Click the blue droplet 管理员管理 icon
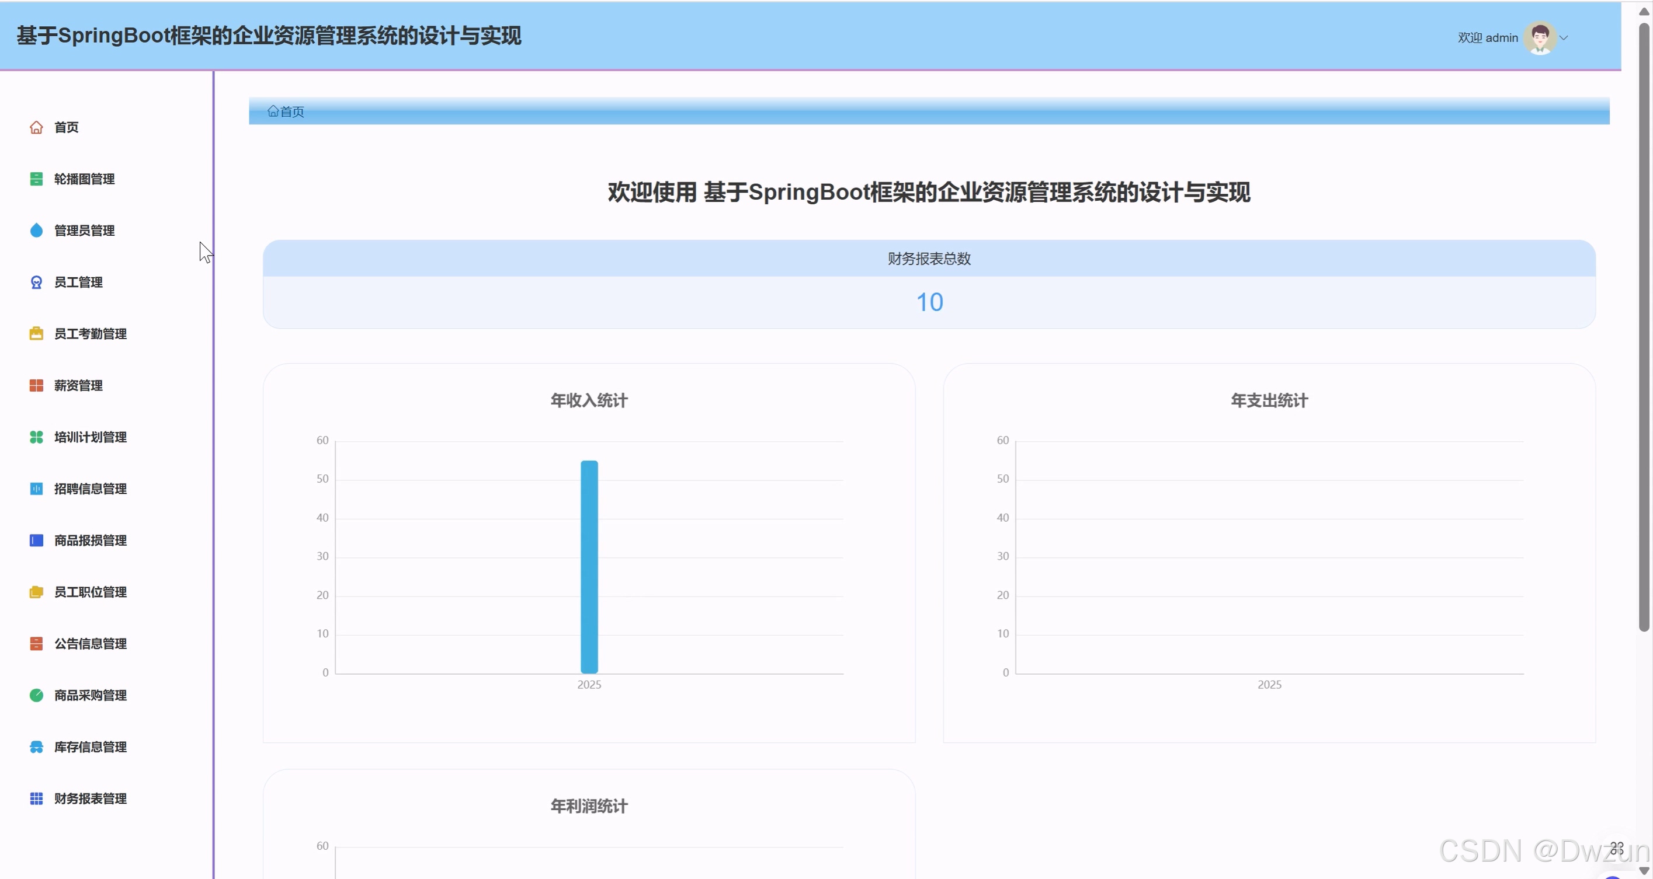 pyautogui.click(x=37, y=231)
